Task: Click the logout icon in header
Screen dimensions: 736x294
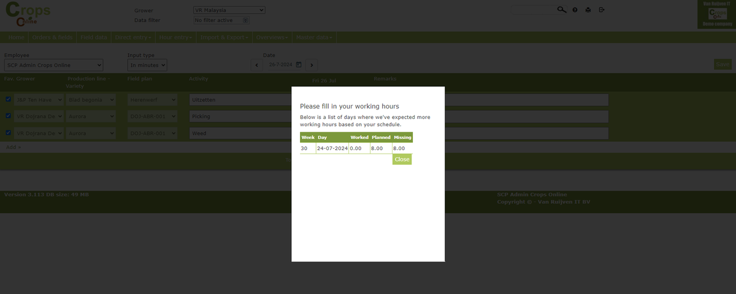Action: click(x=602, y=10)
